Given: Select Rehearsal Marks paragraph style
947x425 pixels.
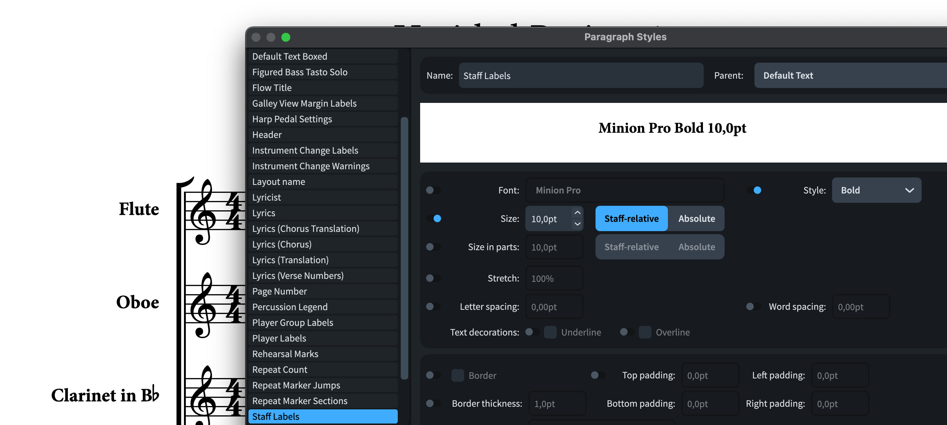Looking at the screenshot, I should (x=285, y=354).
